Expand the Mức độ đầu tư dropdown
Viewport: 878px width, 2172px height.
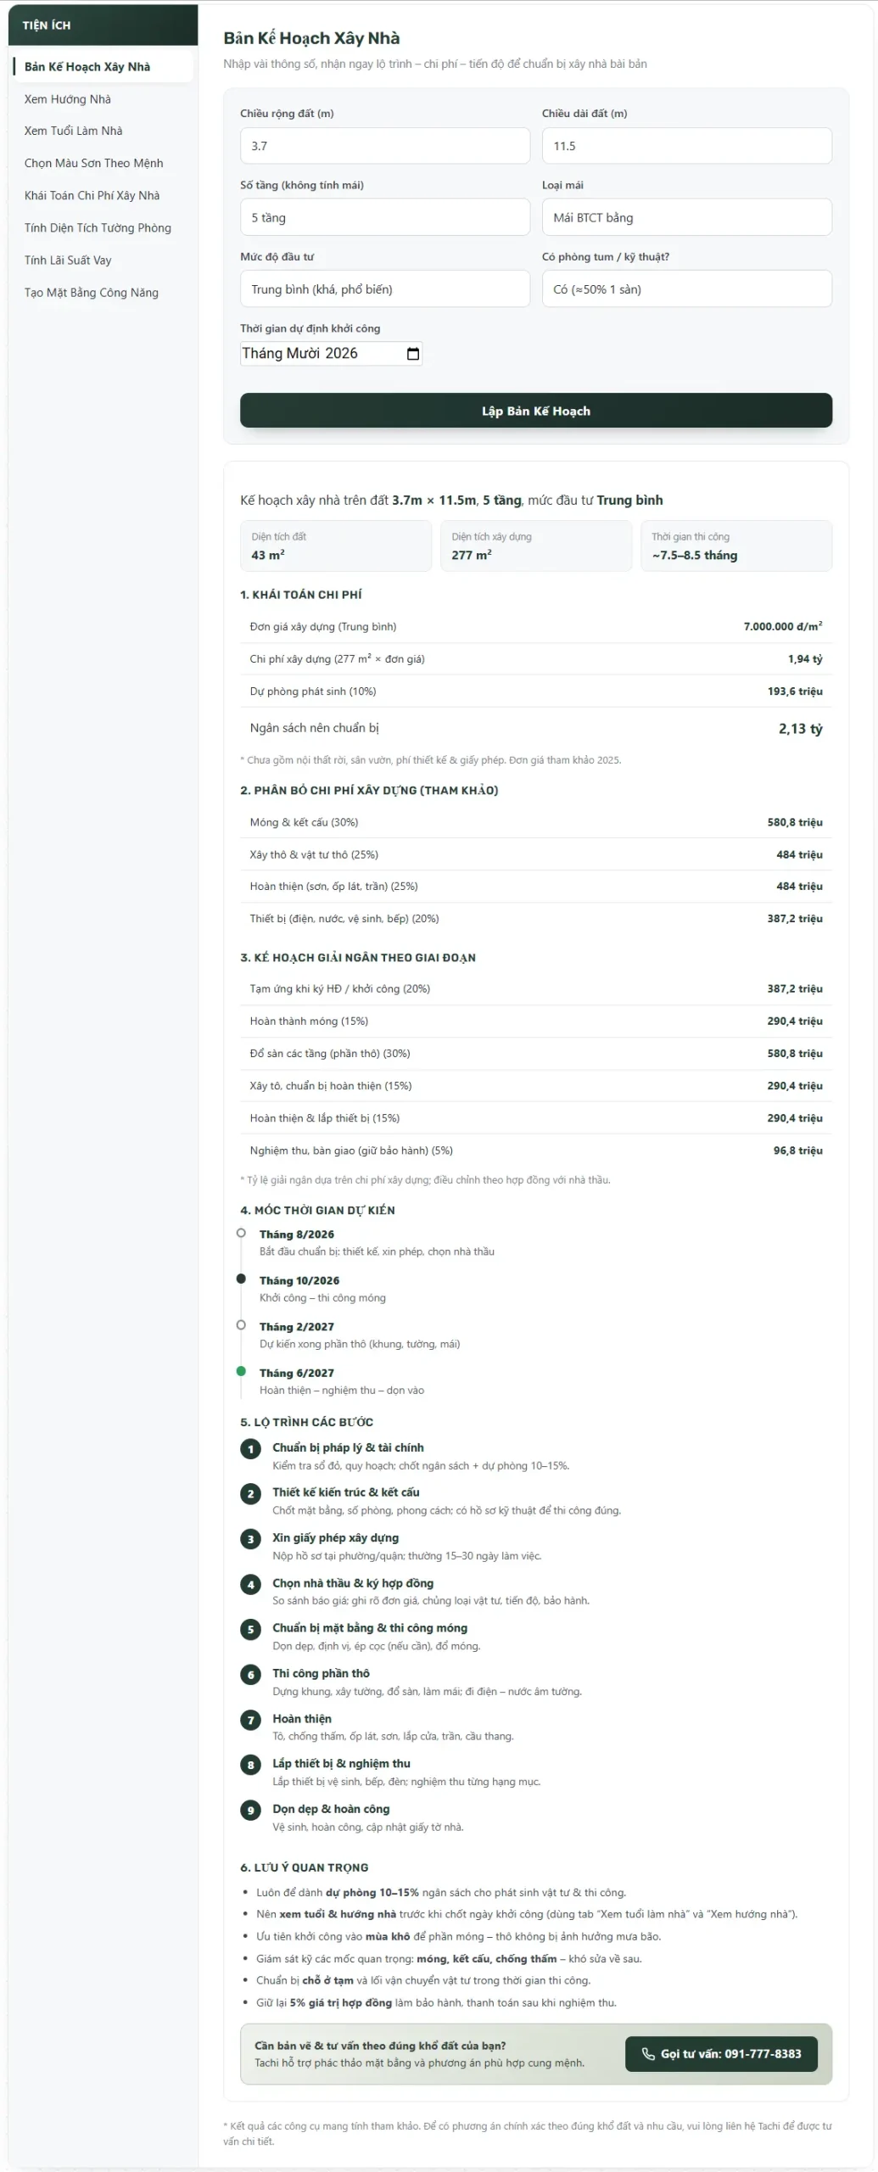click(385, 288)
